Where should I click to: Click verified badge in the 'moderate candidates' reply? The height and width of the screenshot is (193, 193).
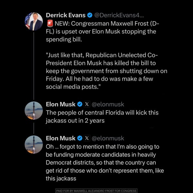[x=80, y=138]
